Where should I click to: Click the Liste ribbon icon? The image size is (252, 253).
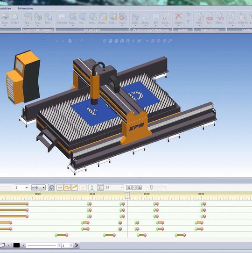click(5, 17)
